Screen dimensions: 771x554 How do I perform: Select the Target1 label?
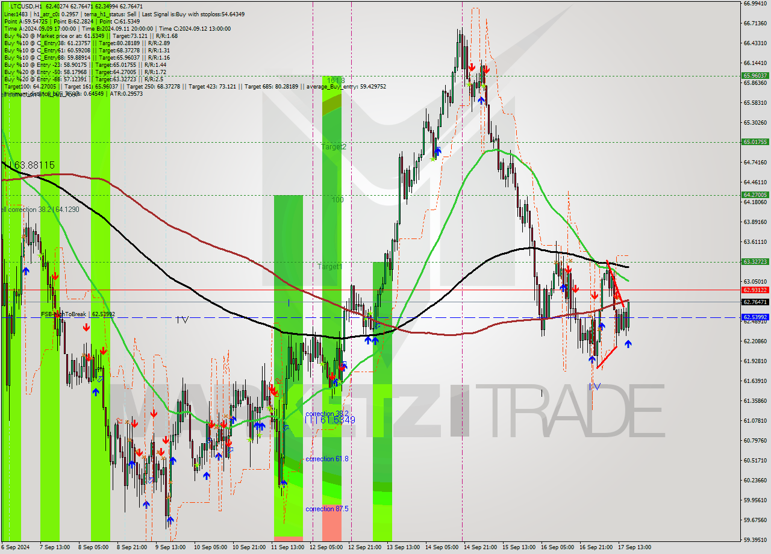[330, 266]
